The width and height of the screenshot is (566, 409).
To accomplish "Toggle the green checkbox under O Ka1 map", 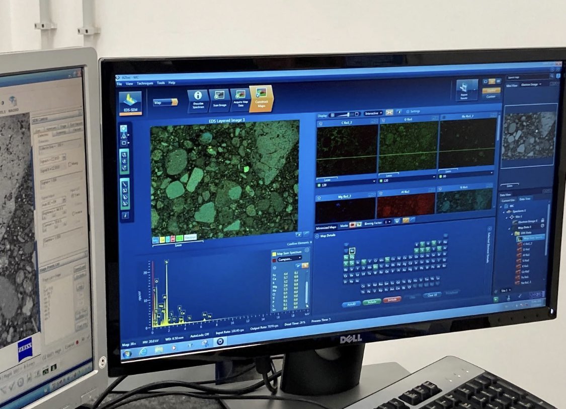I will 381,180.
